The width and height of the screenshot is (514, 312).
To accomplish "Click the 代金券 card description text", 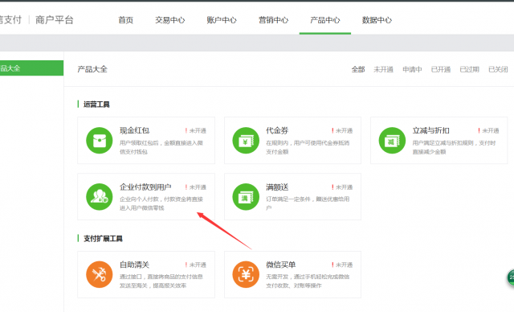I will click(x=308, y=147).
